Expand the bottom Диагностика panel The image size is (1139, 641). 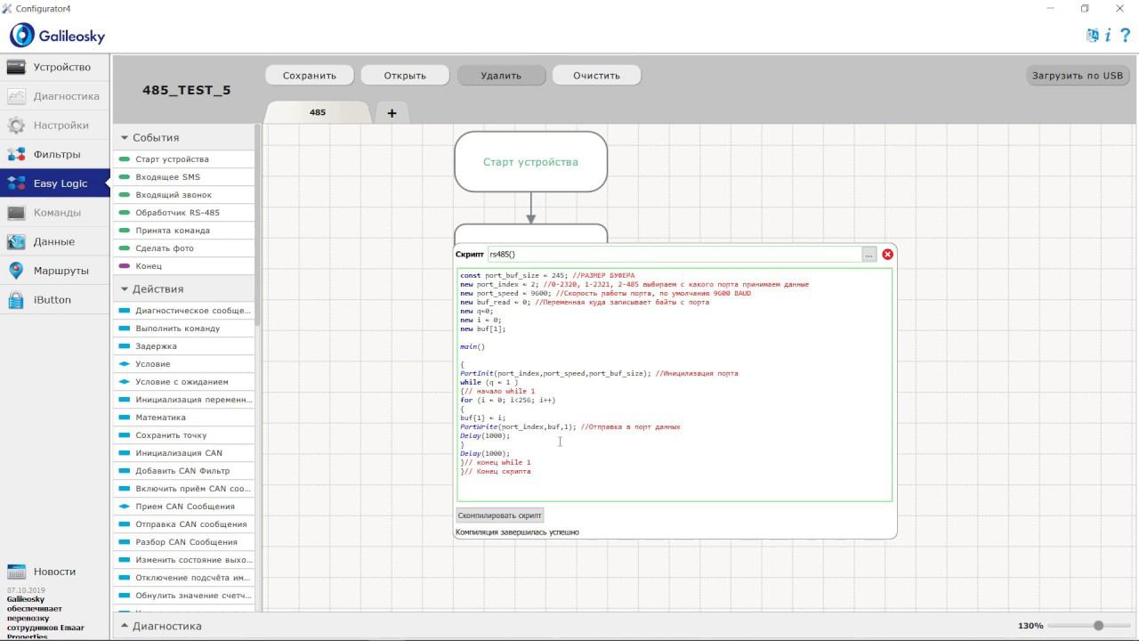(x=125, y=626)
